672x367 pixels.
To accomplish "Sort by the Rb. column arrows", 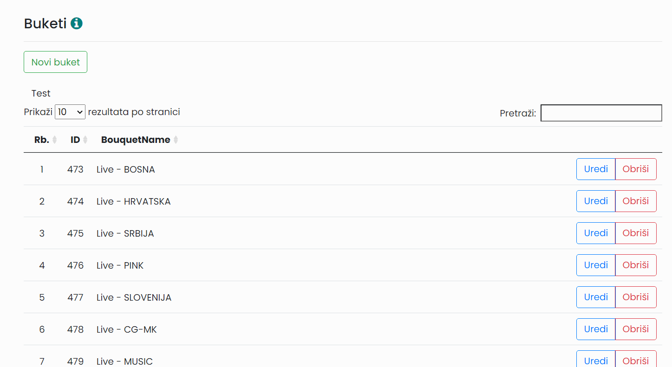I will [x=55, y=140].
